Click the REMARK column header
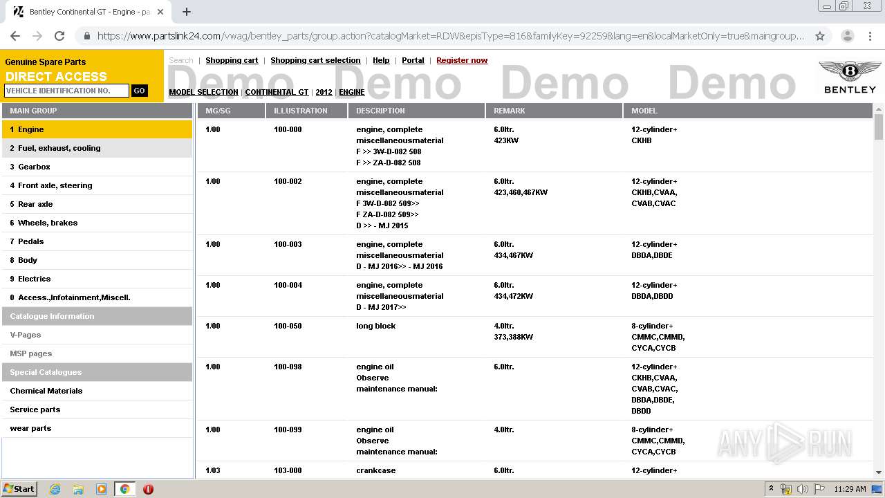Screen dimensions: 885x498 pyautogui.click(x=554, y=111)
